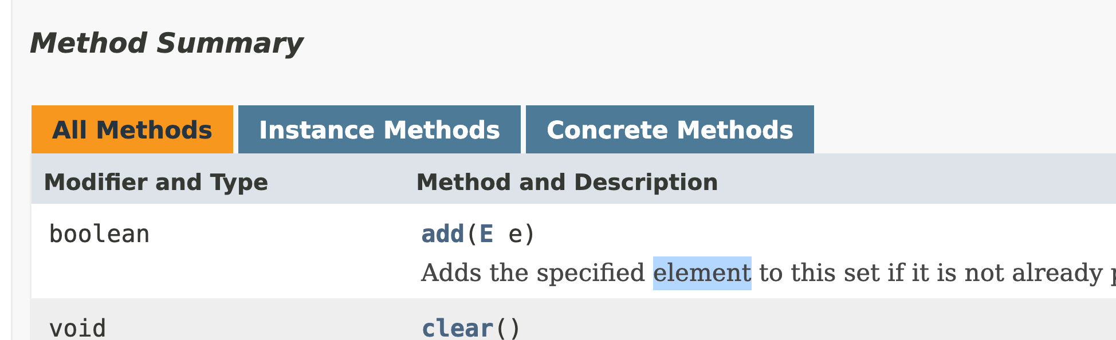Click parameter name e in add signature
Image resolution: width=1116 pixels, height=340 pixels.
point(515,235)
